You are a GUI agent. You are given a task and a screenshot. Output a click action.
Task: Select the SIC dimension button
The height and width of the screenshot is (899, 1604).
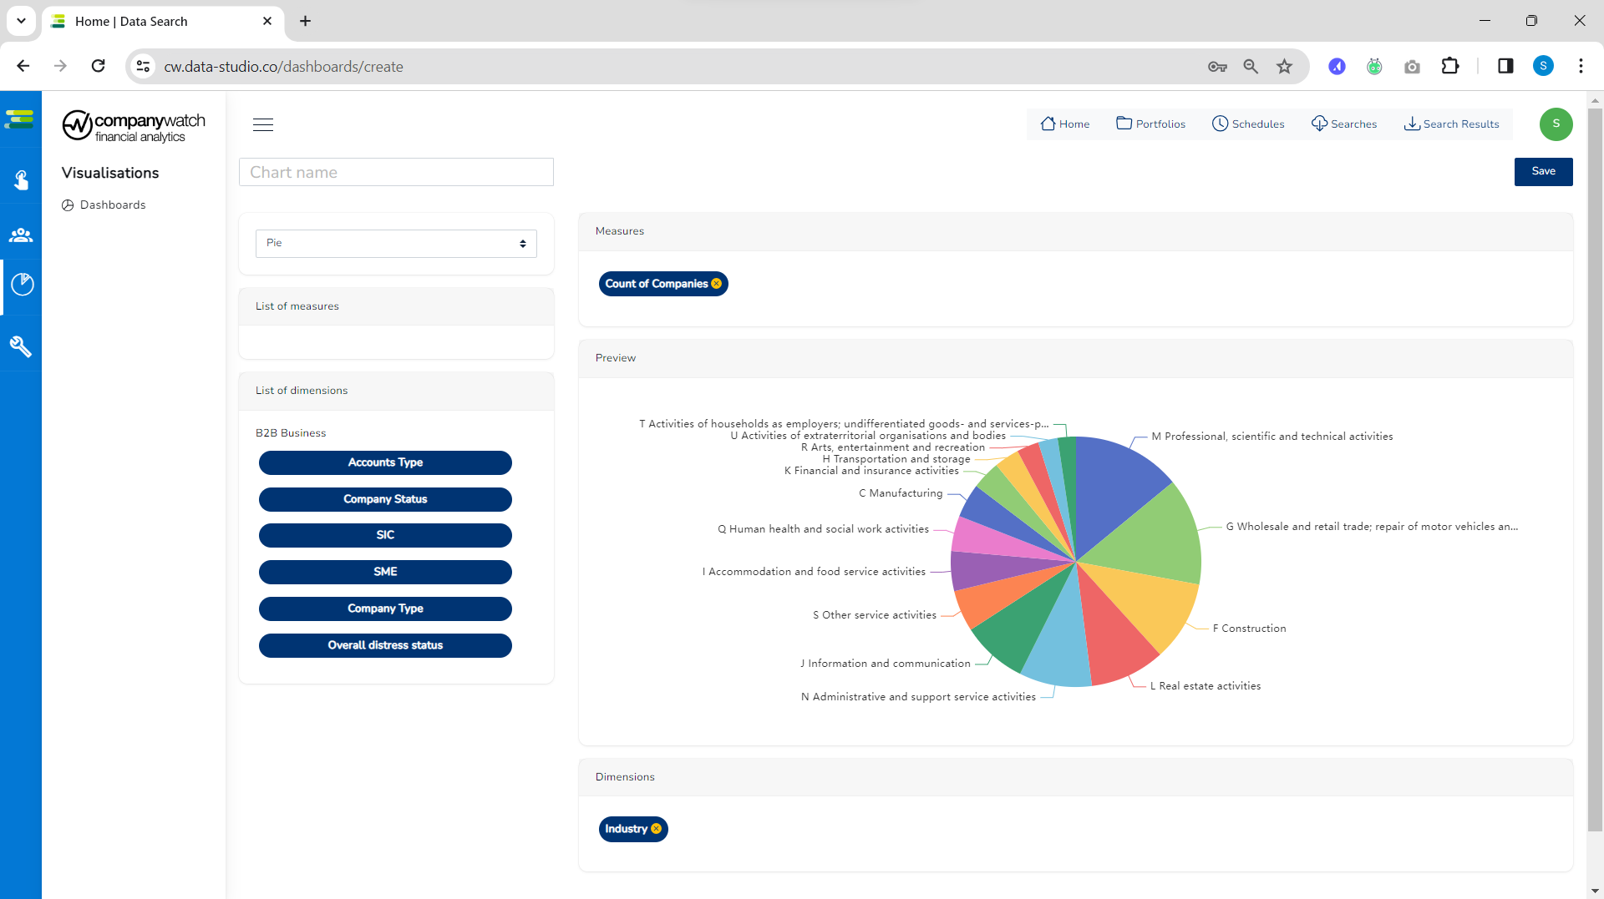[385, 535]
